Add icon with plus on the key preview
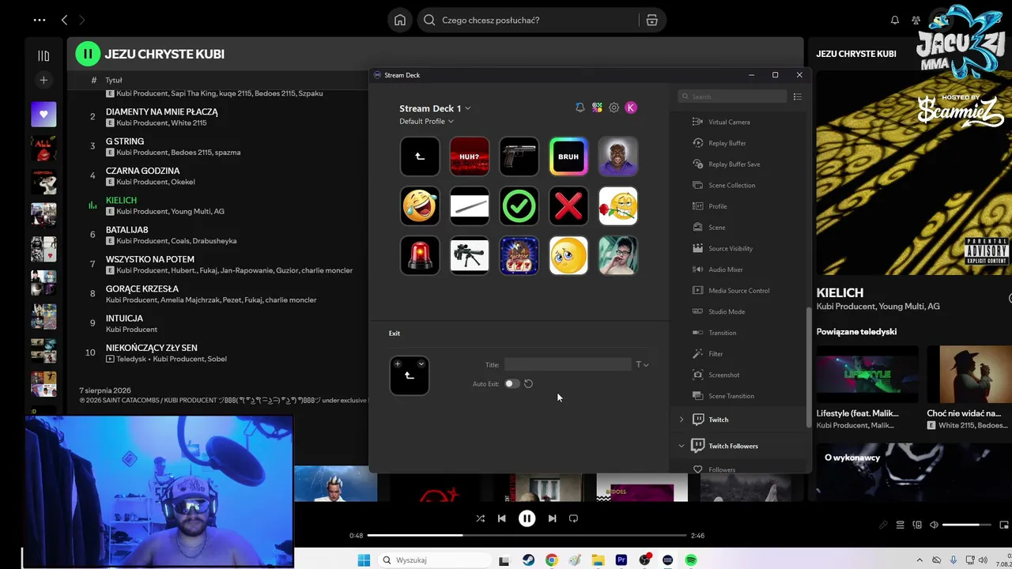1012x569 pixels. (398, 364)
